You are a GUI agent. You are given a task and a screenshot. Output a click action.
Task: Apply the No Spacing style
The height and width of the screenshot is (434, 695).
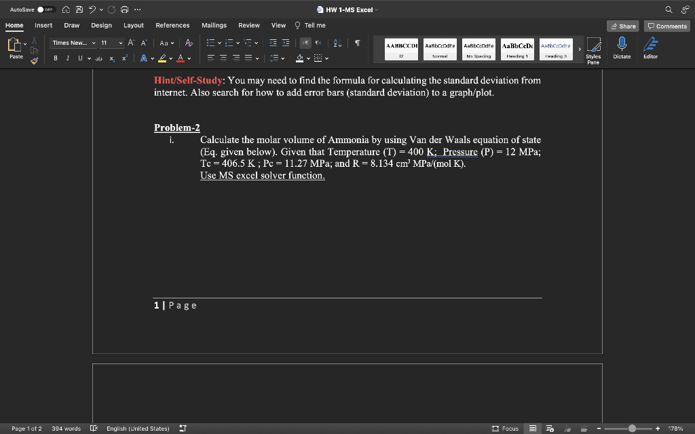pos(478,49)
